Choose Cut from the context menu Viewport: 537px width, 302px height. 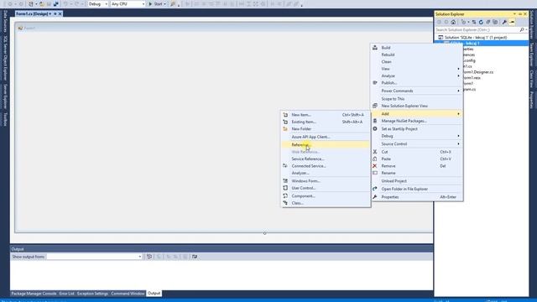click(417, 152)
